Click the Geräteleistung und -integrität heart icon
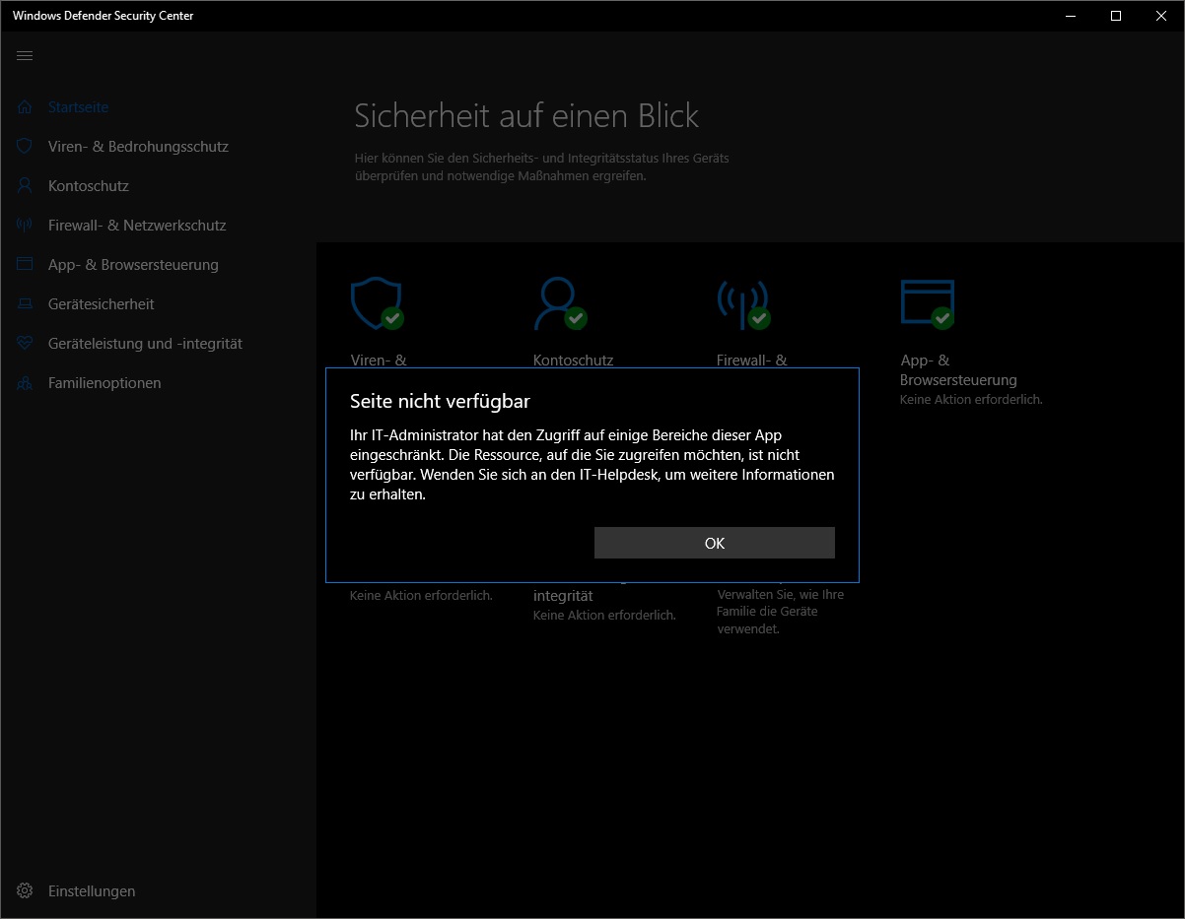The height and width of the screenshot is (919, 1185). pyautogui.click(x=25, y=344)
